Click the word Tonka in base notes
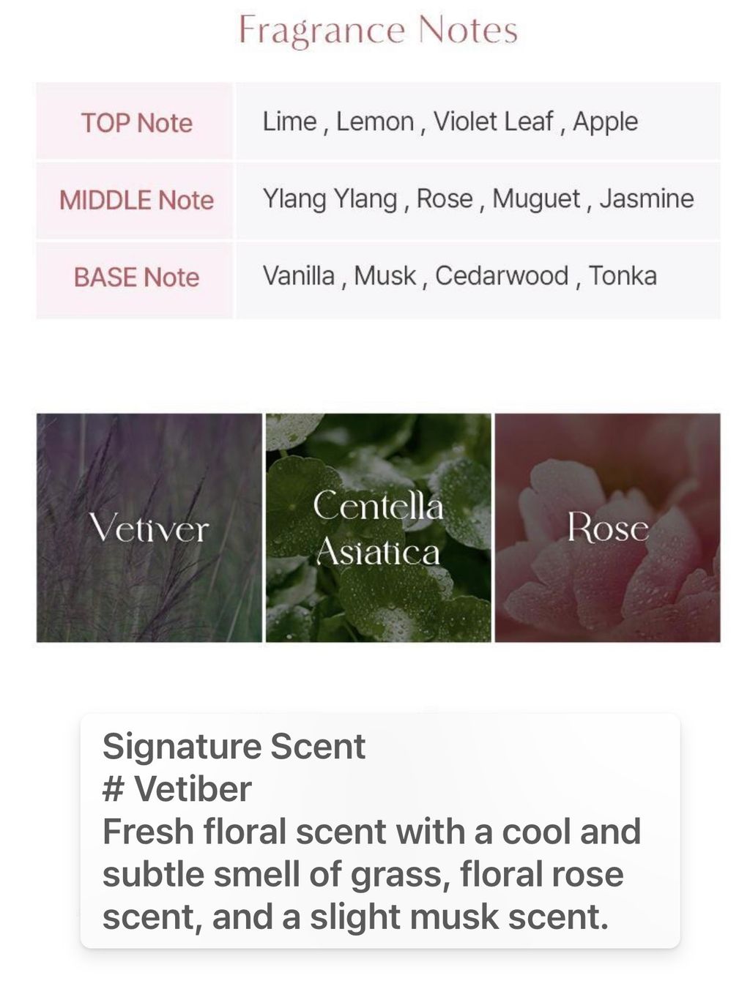This screenshot has width=750, height=981. pos(623,276)
